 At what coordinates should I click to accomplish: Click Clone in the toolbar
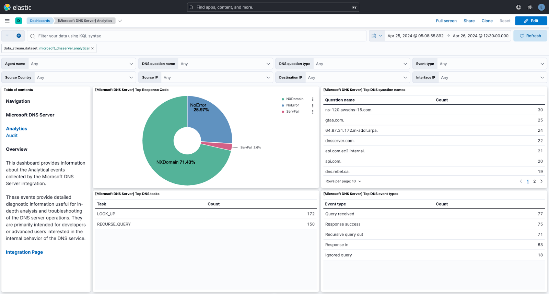click(487, 21)
